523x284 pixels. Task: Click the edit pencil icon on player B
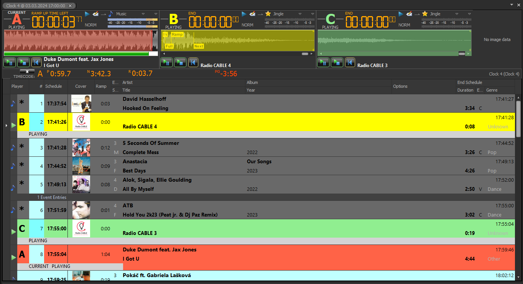point(252,14)
